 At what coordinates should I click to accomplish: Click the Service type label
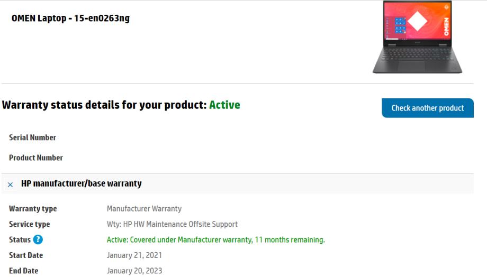tap(29, 224)
